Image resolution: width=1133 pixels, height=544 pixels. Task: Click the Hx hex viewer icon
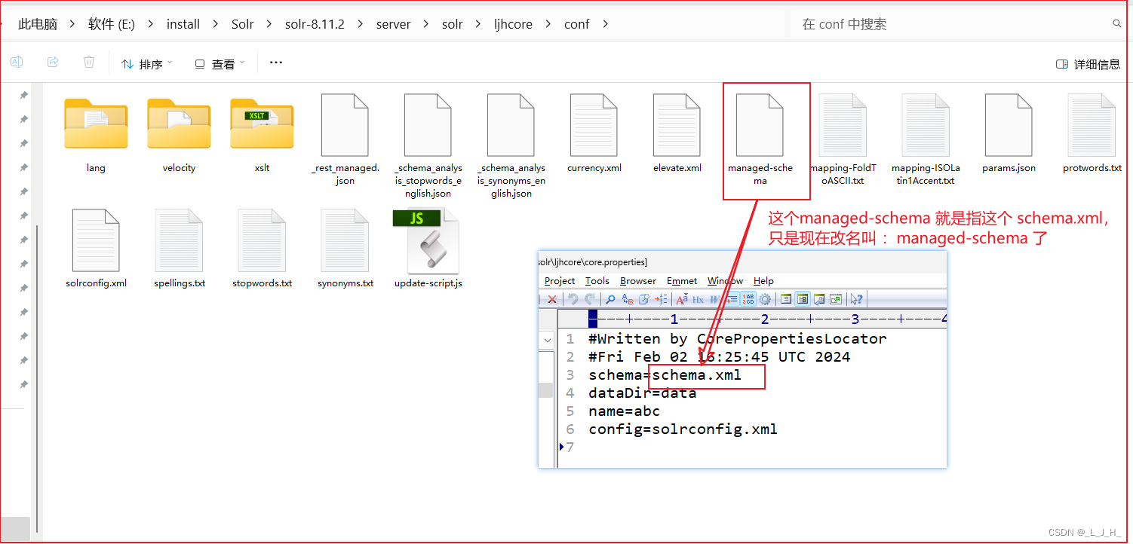click(x=699, y=299)
